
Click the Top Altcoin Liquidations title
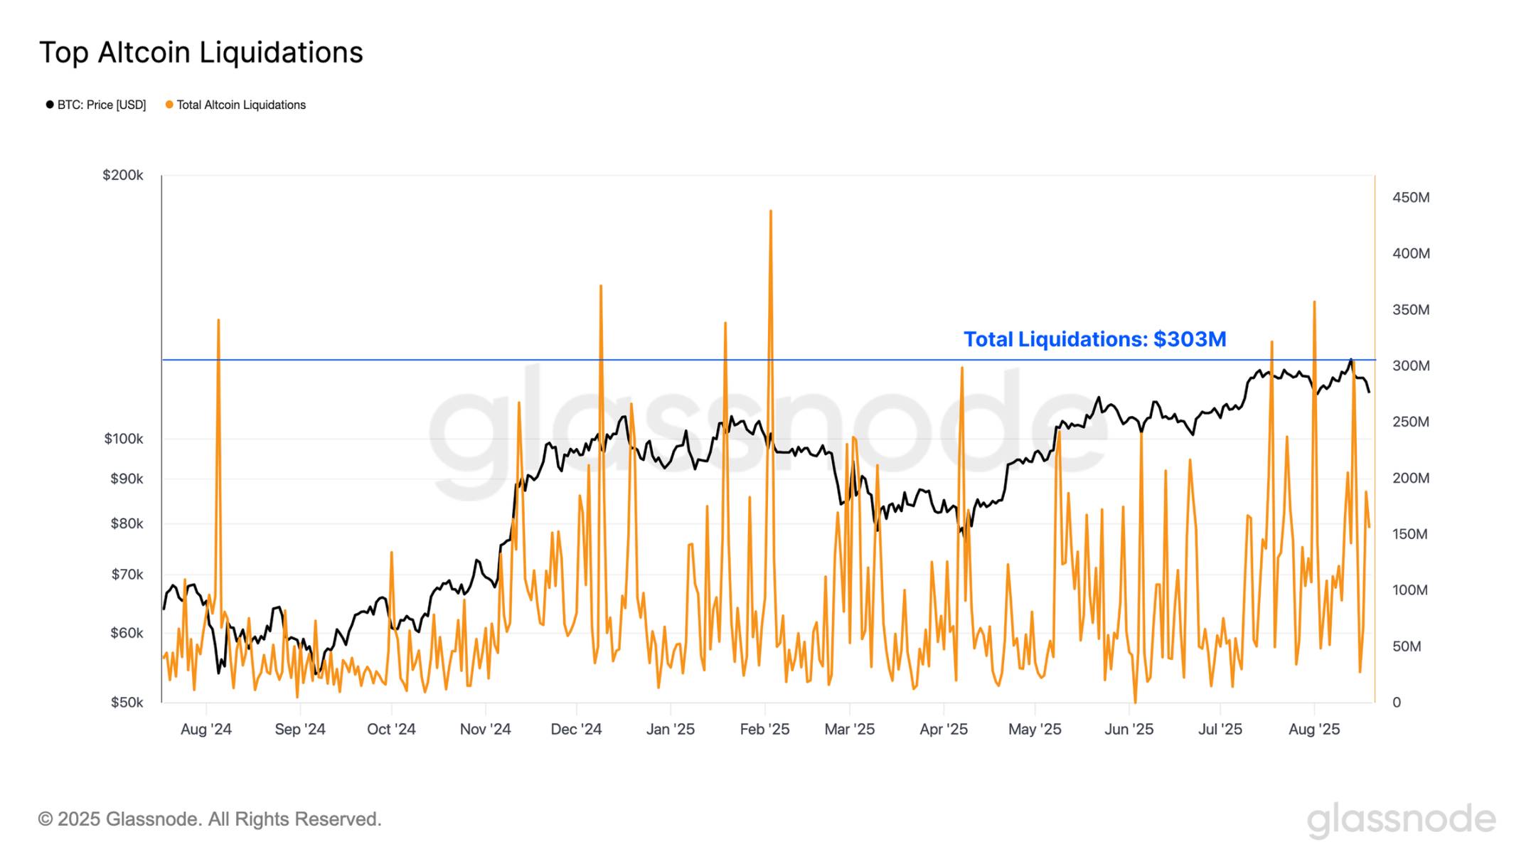tap(201, 53)
